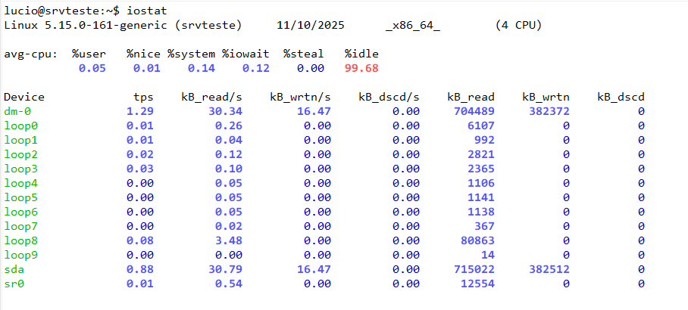This screenshot has width=688, height=310.
Task: Click sda kB_read/s value 30.79
Action: [x=225, y=270]
